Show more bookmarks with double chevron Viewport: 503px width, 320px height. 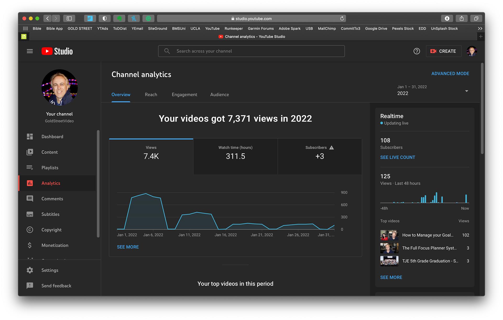[x=480, y=28]
